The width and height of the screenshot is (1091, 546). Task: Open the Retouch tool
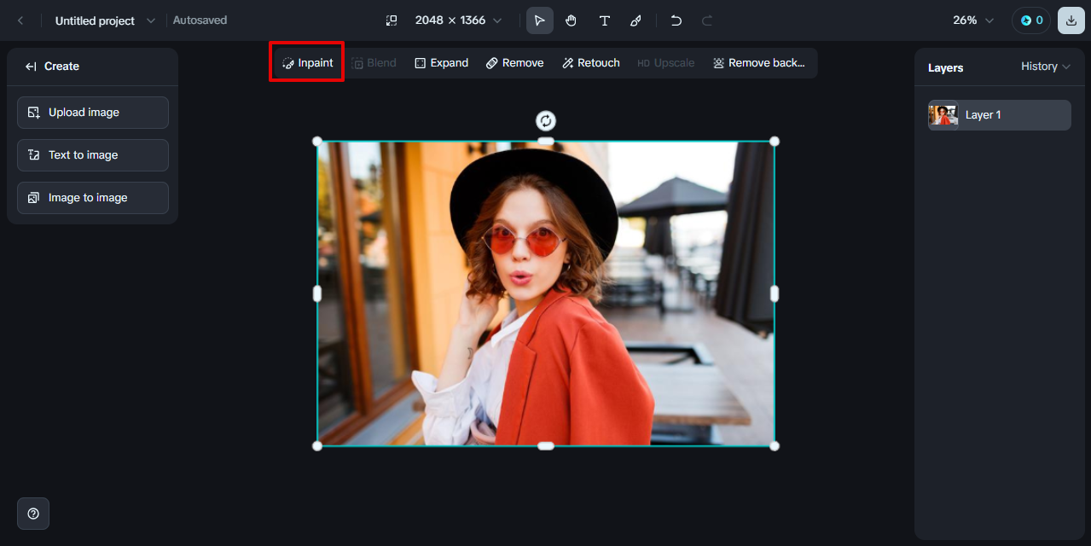[x=590, y=63]
